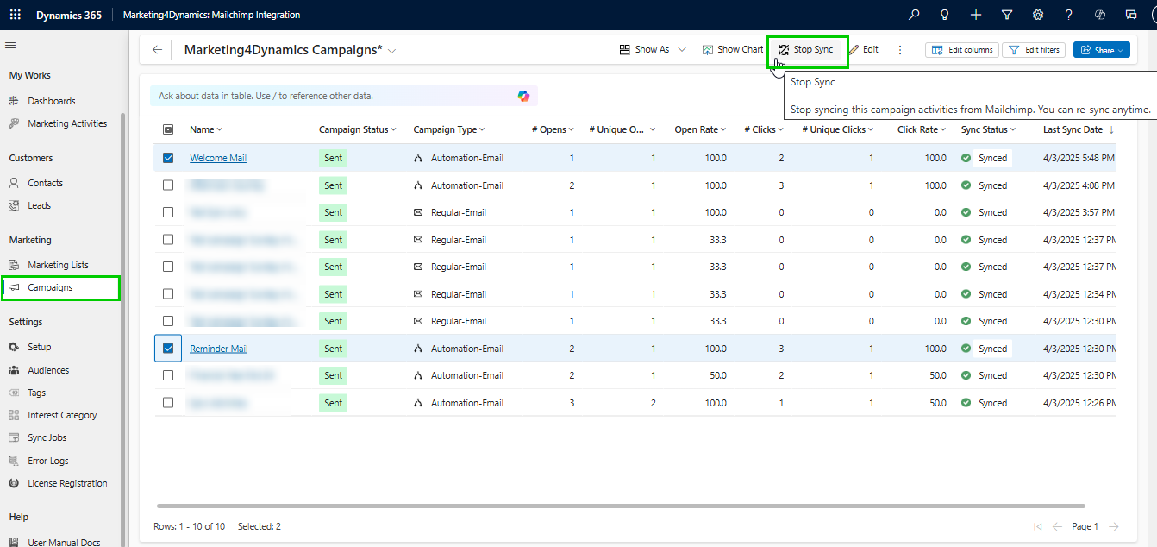Click the help question mark icon
Image resolution: width=1157 pixels, height=547 pixels.
1069,15
